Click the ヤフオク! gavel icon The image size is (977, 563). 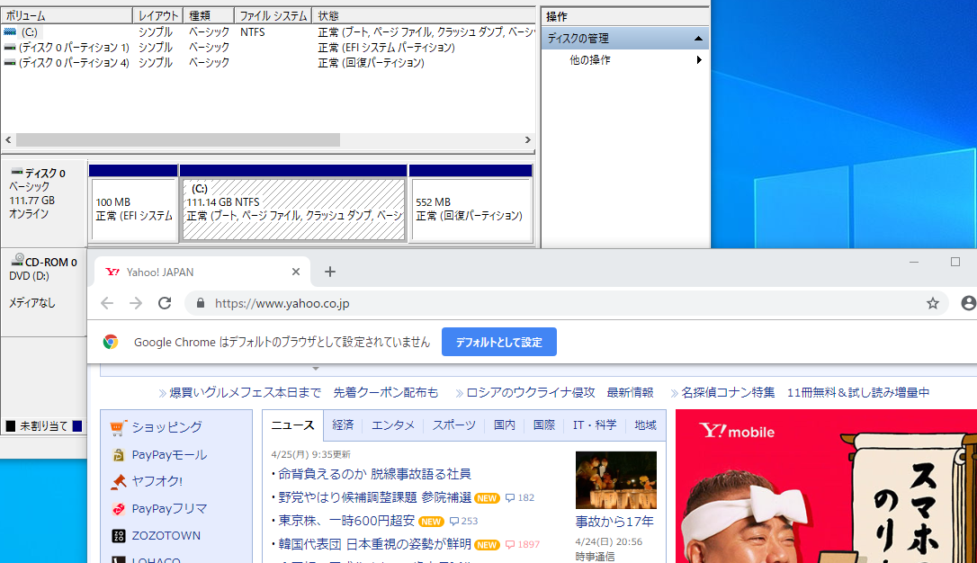click(x=119, y=481)
